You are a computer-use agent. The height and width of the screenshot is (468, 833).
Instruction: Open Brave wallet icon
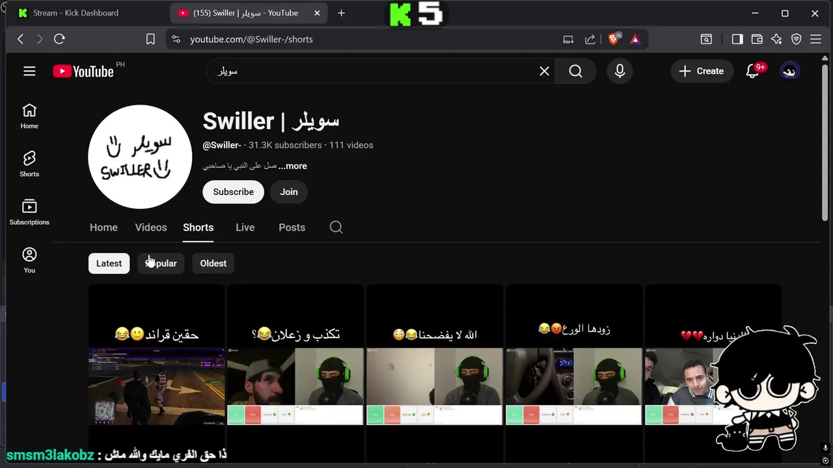[757, 39]
